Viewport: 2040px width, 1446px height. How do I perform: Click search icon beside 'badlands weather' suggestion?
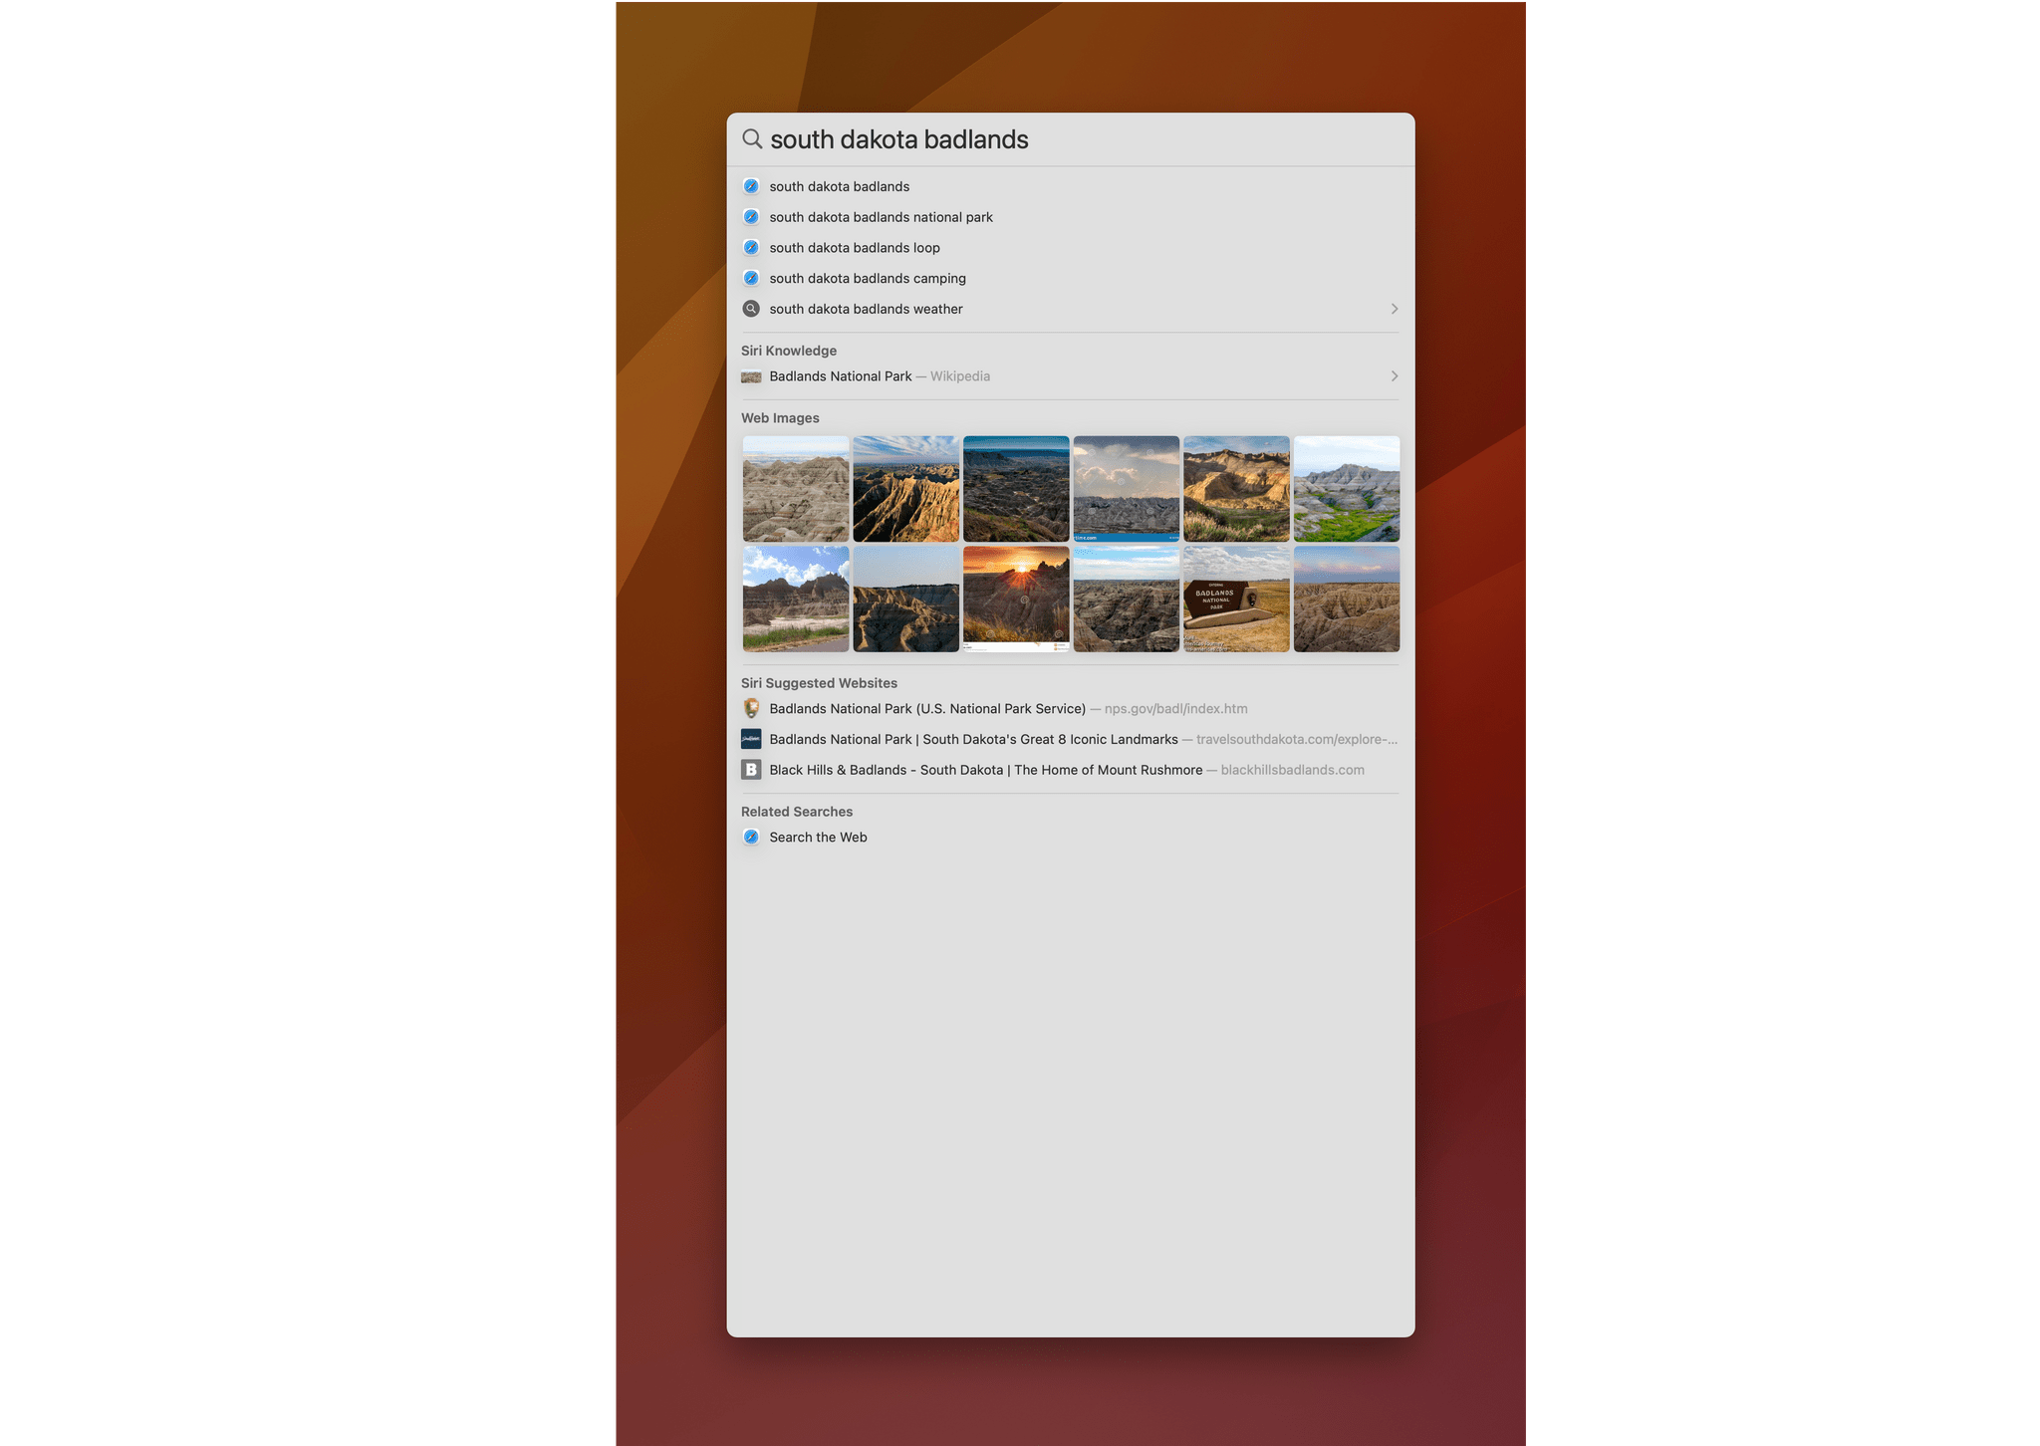tap(751, 310)
